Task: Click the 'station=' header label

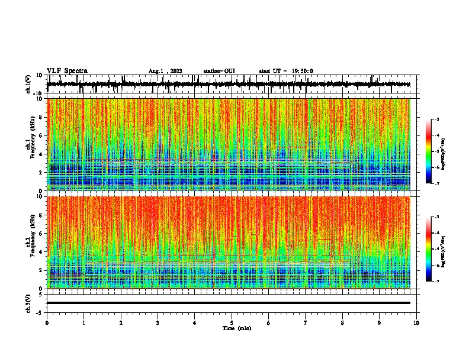Action: [214, 71]
